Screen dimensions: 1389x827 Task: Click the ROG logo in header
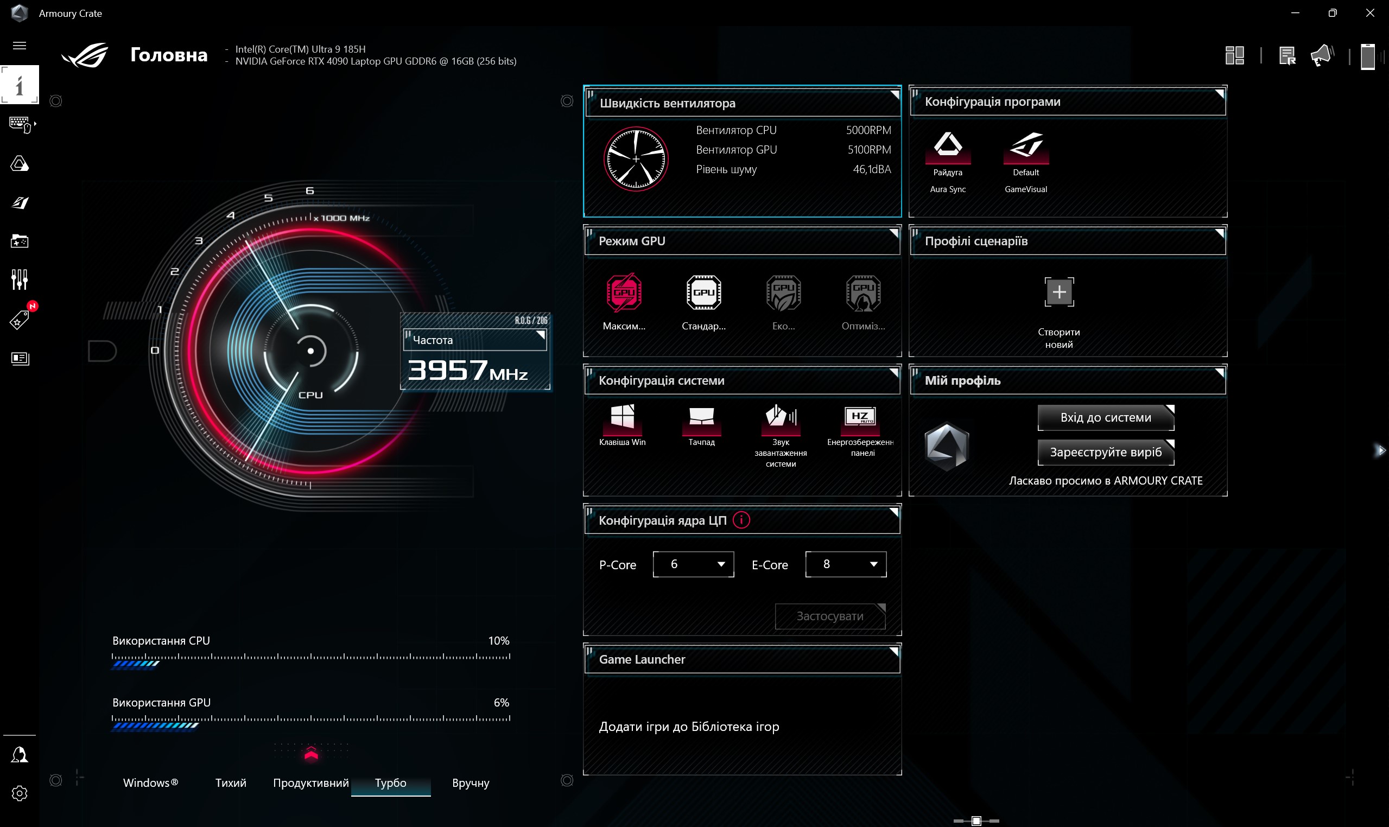tap(85, 55)
